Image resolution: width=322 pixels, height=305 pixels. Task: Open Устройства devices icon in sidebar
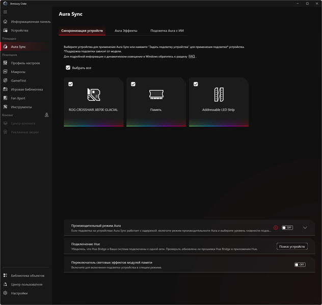pos(5,31)
